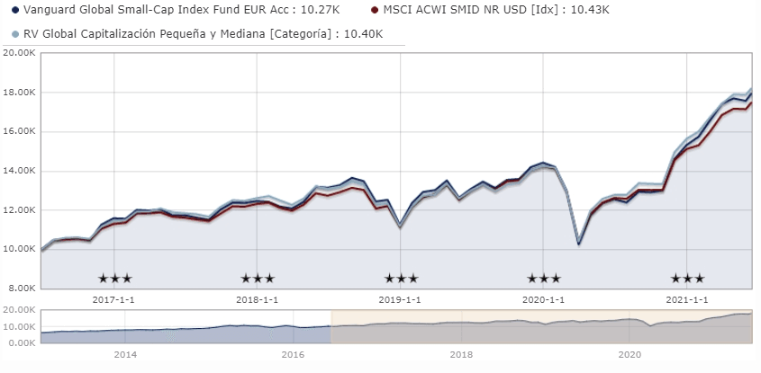Screen dimensions: 761x373
Task: Click the 2021-1-1 date label on the axis
Action: 687,299
